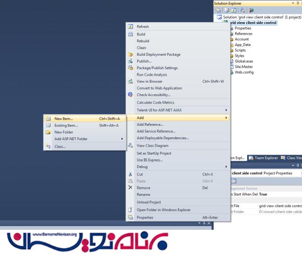Click the Properties icon at menu bottom
Screen dimensions: 302x253
coord(131,217)
